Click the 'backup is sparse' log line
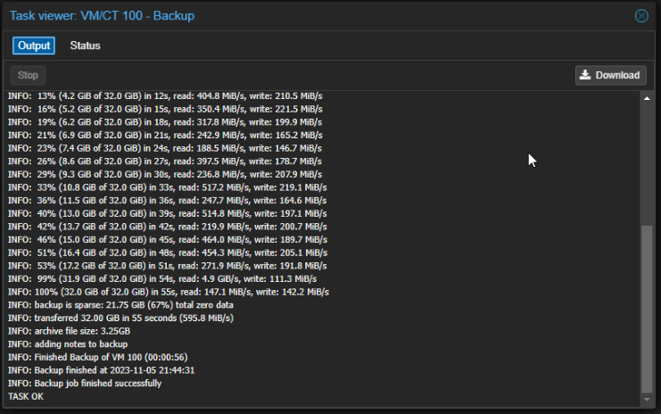 (x=120, y=304)
